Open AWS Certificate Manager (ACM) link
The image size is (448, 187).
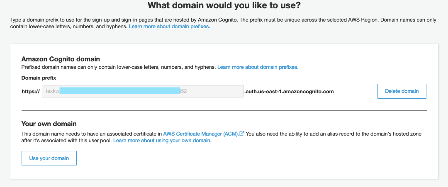coord(201,134)
